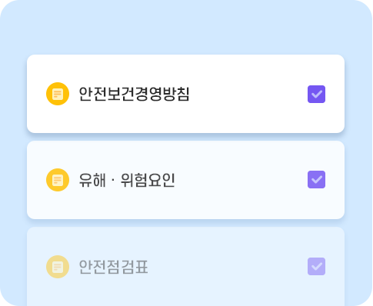Viewport: 373px width, 306px height.
Task: Click the blank bottom area of the 안전점검표 card
Action: [185, 294]
